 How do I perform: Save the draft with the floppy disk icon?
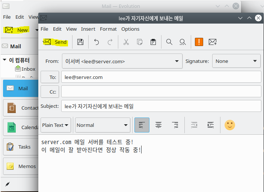point(80,42)
